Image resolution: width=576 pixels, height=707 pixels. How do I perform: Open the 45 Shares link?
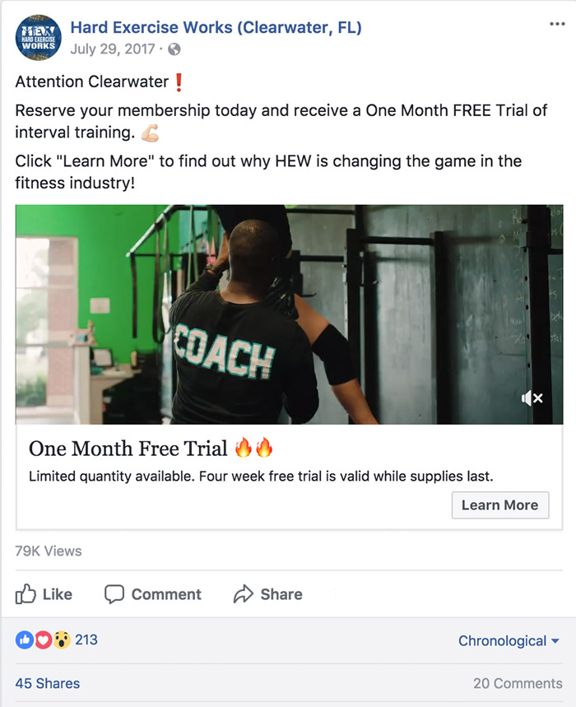point(48,684)
